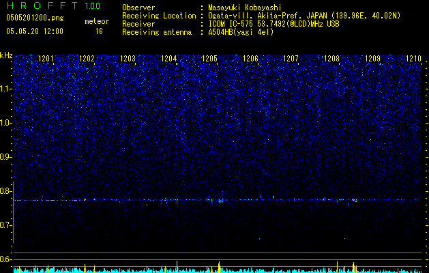The image size is (429, 273).
Task: Click the 1208 time marker
Action: [331, 59]
